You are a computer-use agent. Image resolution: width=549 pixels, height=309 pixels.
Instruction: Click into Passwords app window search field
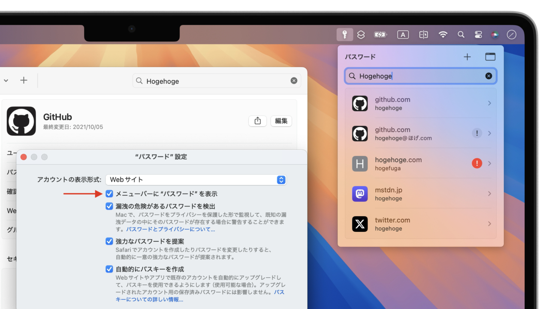coord(217,81)
